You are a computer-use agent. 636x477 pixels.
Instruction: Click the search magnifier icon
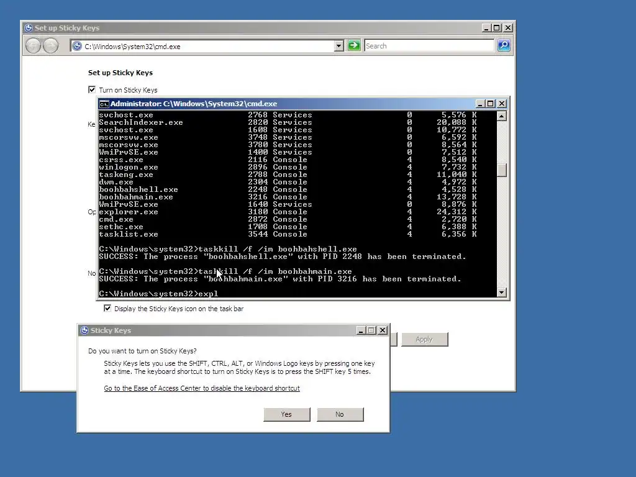pyautogui.click(x=504, y=45)
